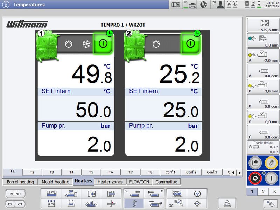This screenshot has width=280, height=210.
Task: Open the rotary table toolbar icon
Action: (71, 203)
